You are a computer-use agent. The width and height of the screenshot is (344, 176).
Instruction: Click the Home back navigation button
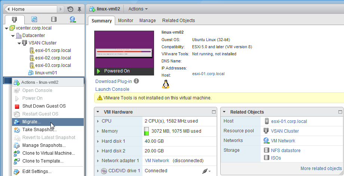pyautogui.click(x=31, y=9)
